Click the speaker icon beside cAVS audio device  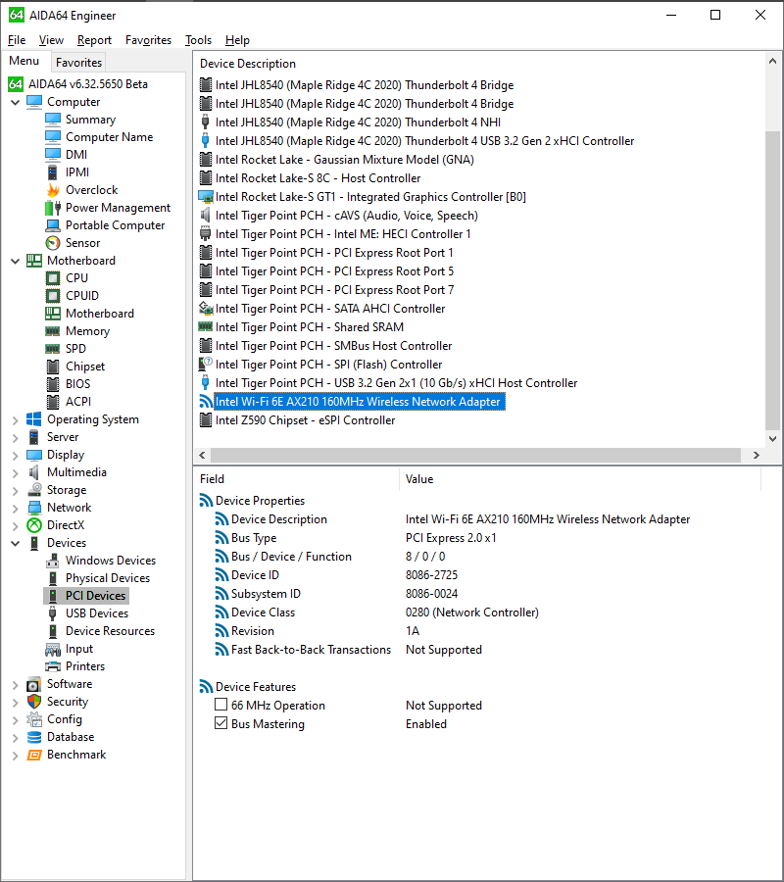tap(206, 216)
